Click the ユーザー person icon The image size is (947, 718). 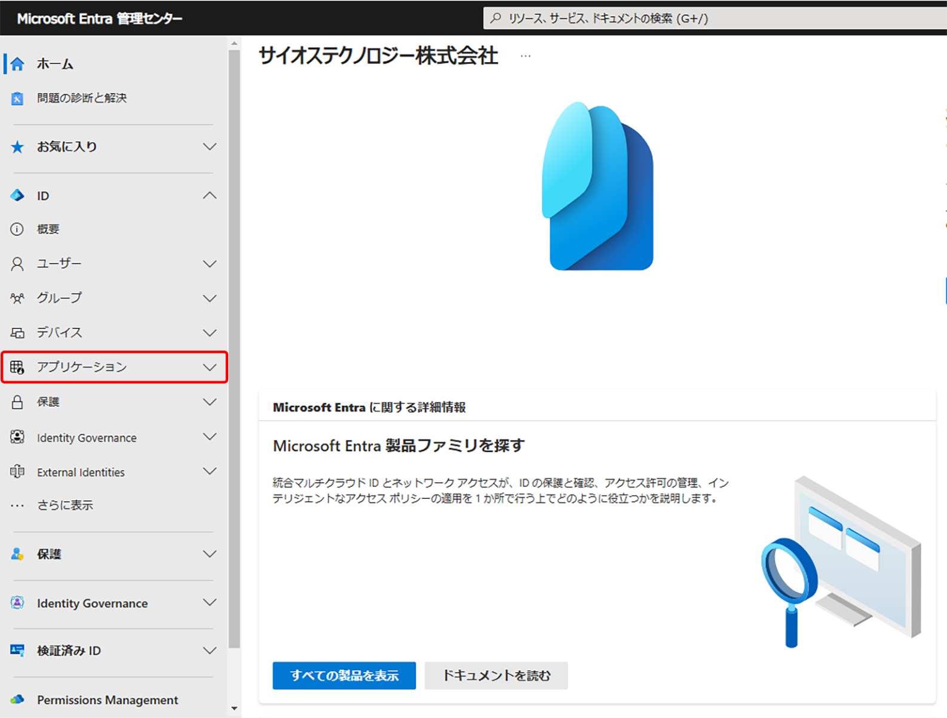tap(17, 264)
